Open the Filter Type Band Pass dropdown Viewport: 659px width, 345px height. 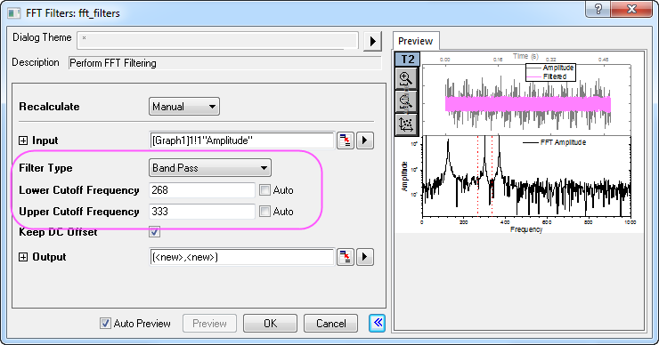coord(210,168)
